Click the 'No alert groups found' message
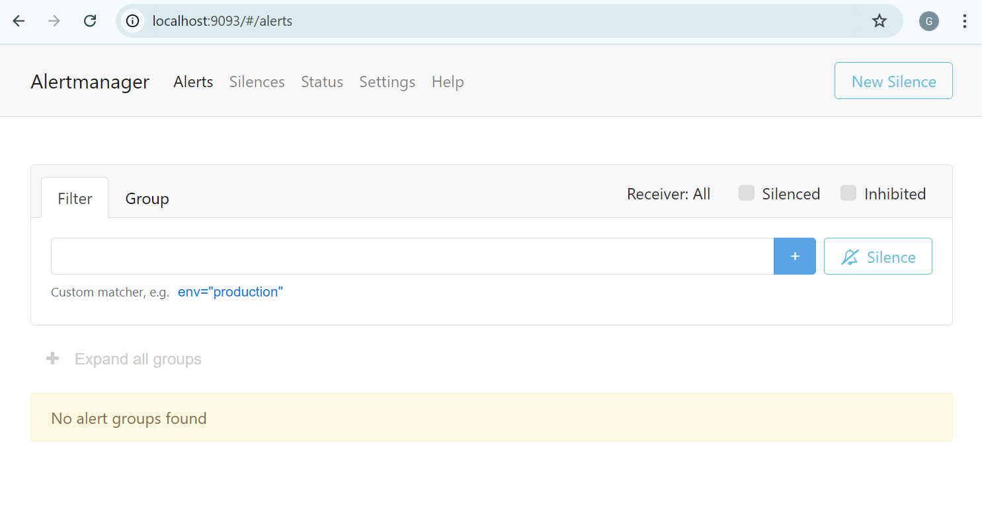The height and width of the screenshot is (511, 982). (129, 419)
